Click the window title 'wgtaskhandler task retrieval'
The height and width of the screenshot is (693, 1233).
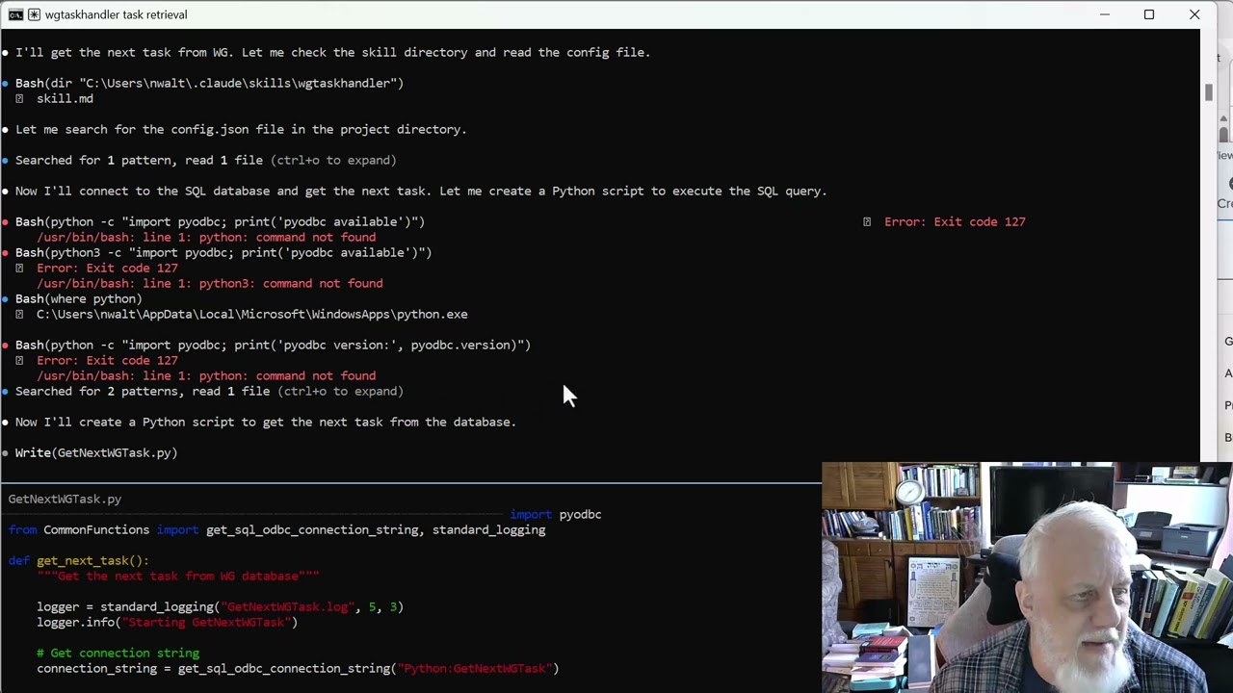click(x=116, y=14)
